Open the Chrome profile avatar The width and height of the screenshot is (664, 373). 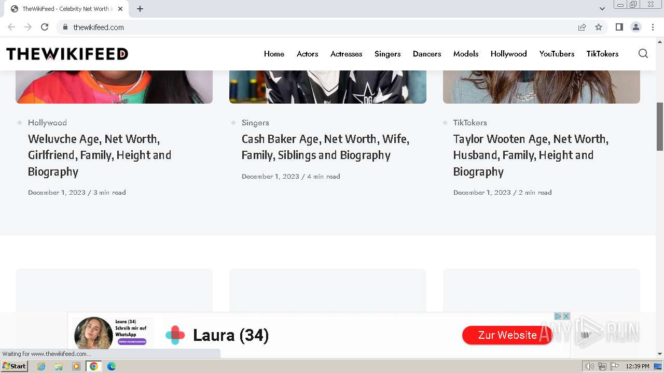635,27
